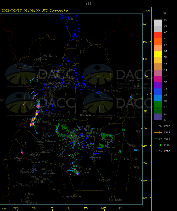
Task: Click the legend value 5
Action: [x=165, y=120]
